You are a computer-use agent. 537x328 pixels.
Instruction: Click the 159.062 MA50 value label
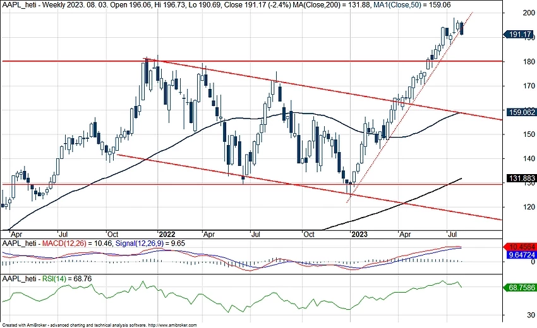pyautogui.click(x=521, y=112)
